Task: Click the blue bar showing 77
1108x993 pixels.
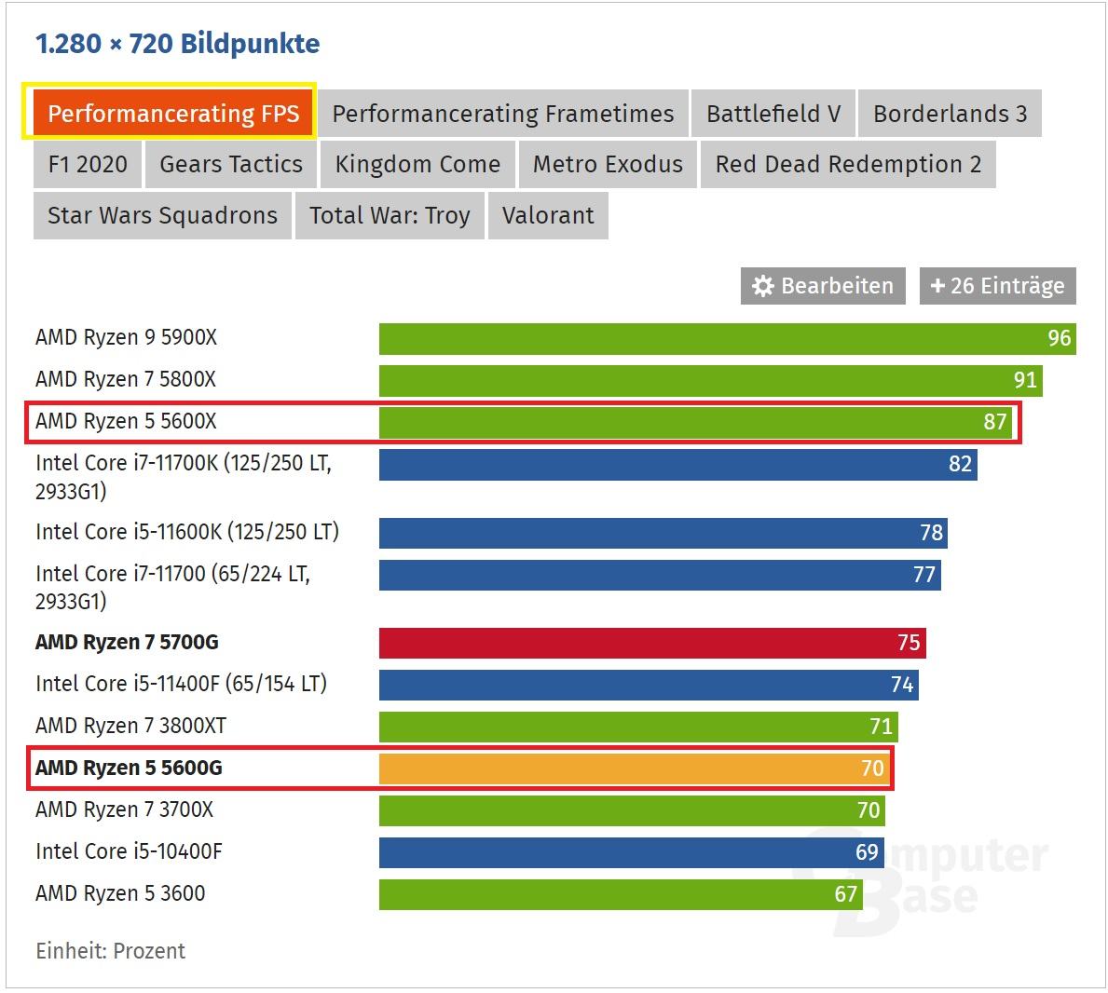Action: [660, 575]
